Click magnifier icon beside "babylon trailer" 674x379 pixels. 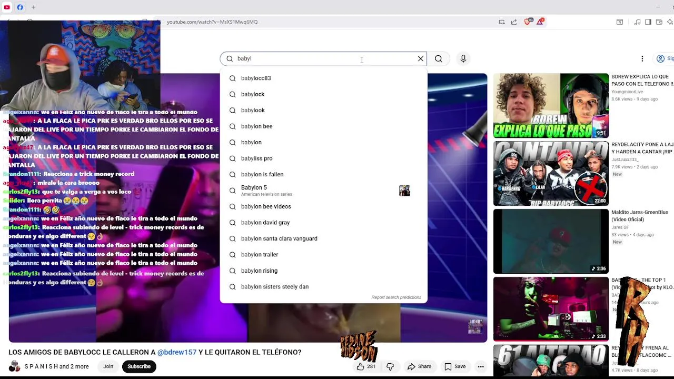pyautogui.click(x=232, y=255)
